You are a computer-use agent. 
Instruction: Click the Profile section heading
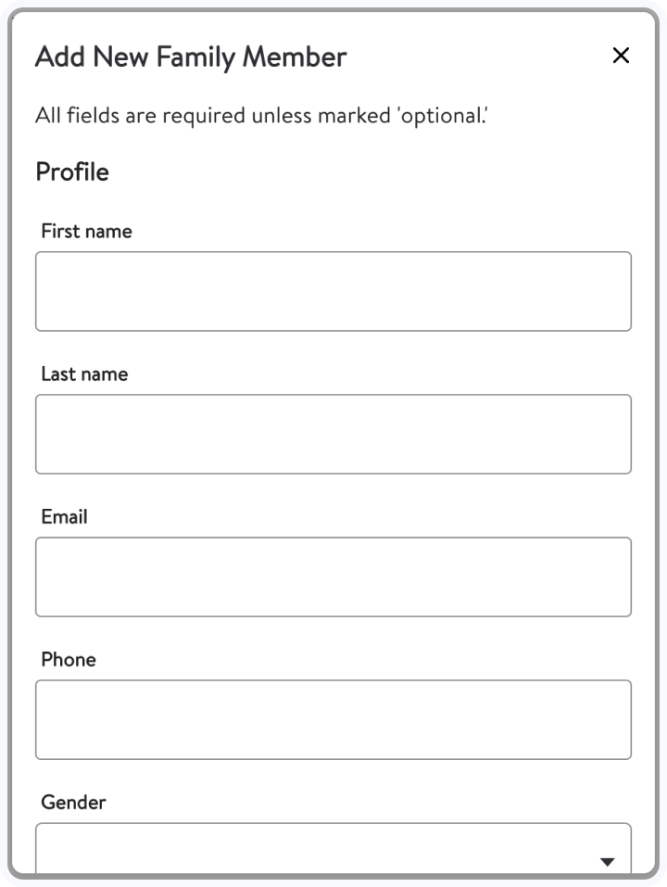tap(72, 172)
